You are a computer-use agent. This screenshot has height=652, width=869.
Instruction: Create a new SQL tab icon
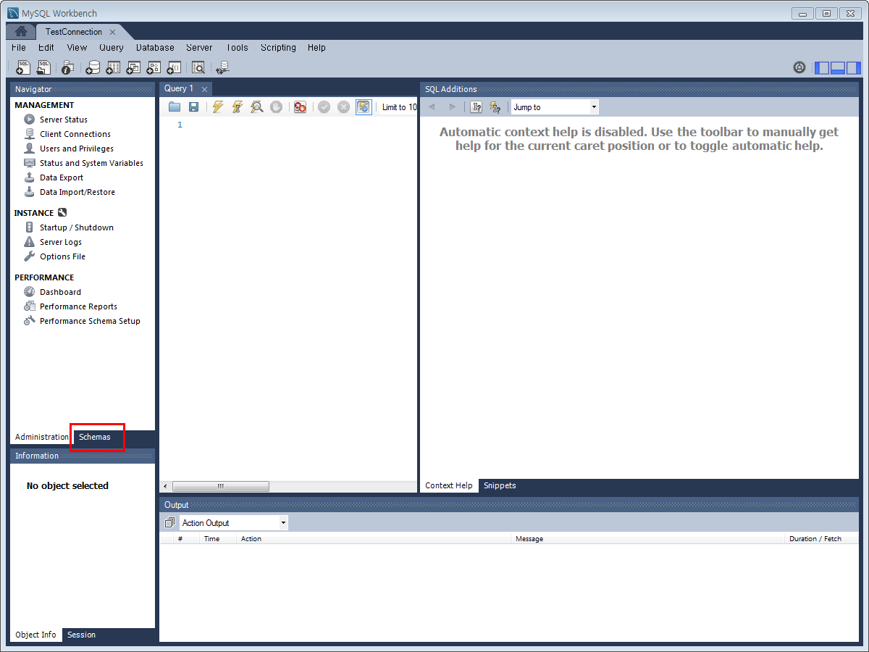click(23, 67)
